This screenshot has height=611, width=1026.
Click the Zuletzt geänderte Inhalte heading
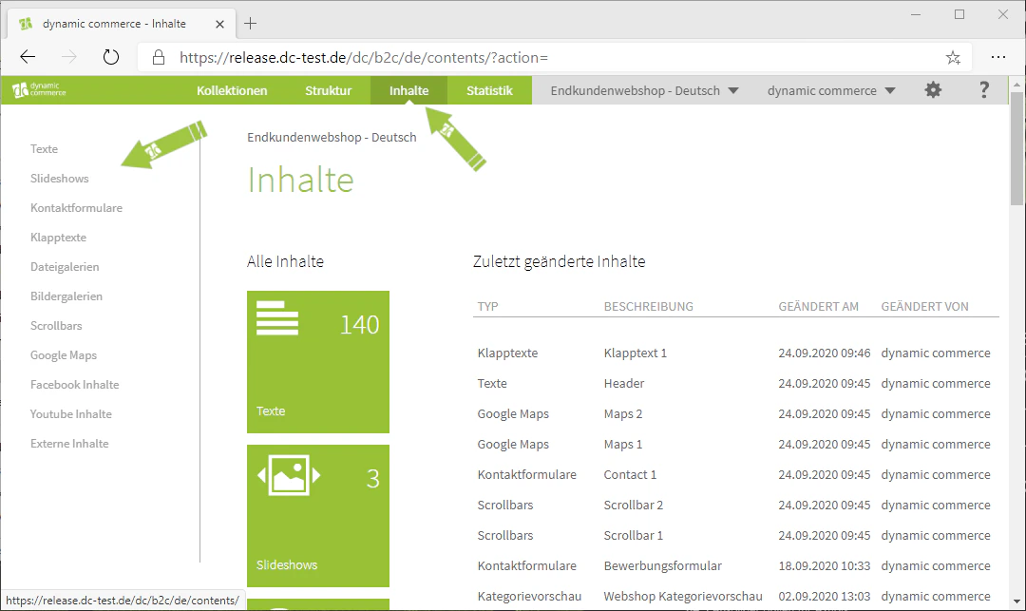click(x=560, y=261)
